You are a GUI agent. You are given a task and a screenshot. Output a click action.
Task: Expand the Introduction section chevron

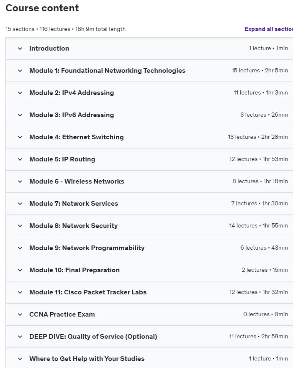(20, 49)
